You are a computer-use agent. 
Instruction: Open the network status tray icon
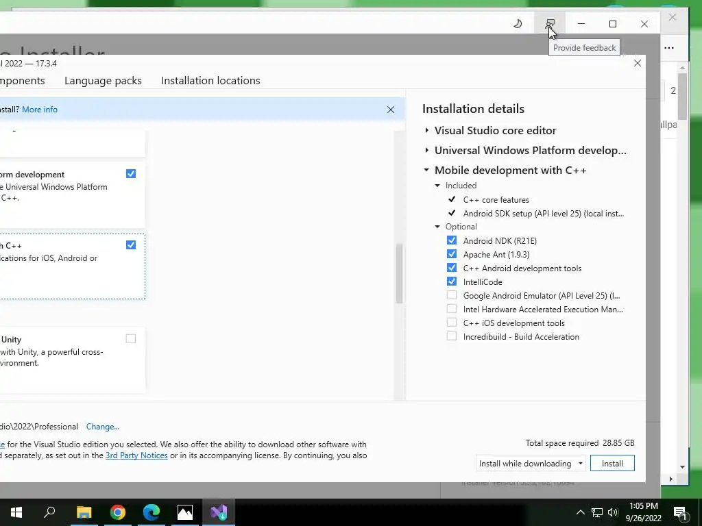coord(597,512)
